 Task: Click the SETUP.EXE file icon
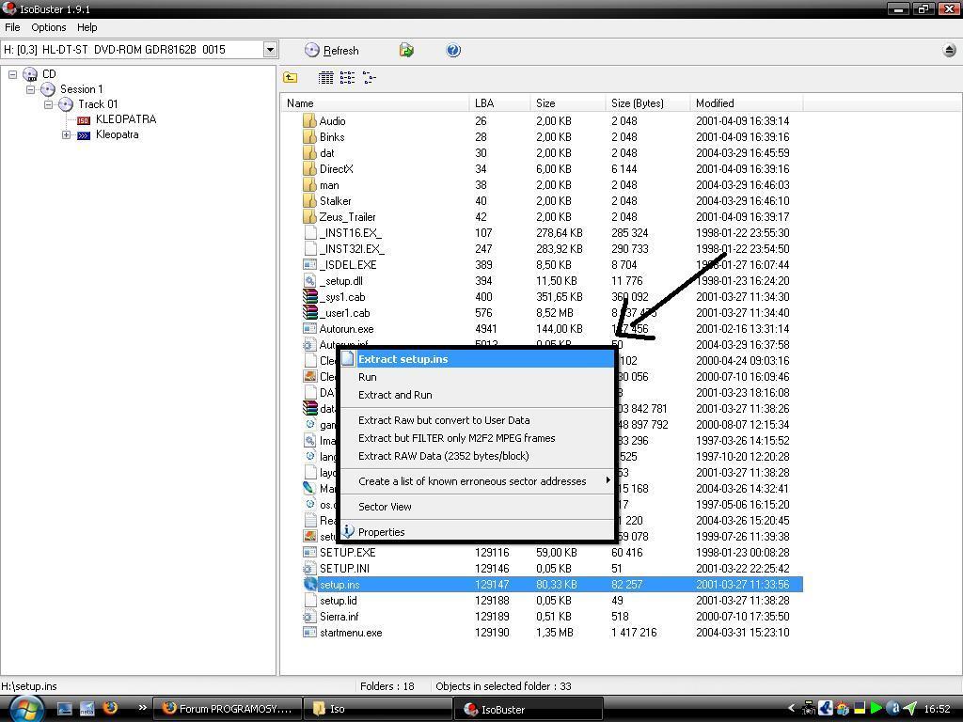310,552
